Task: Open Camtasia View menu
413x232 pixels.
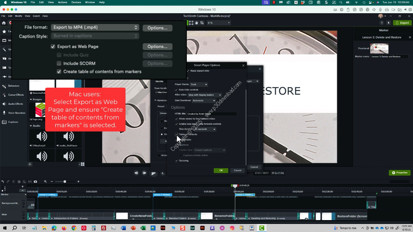Action: coord(27,16)
